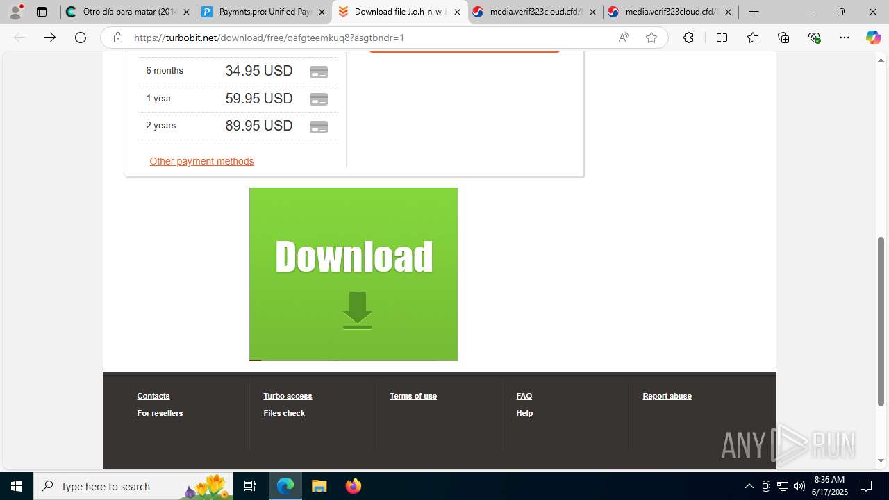Select the 59.95 USD price
Viewport: 889px width, 500px height.
pyautogui.click(x=259, y=99)
